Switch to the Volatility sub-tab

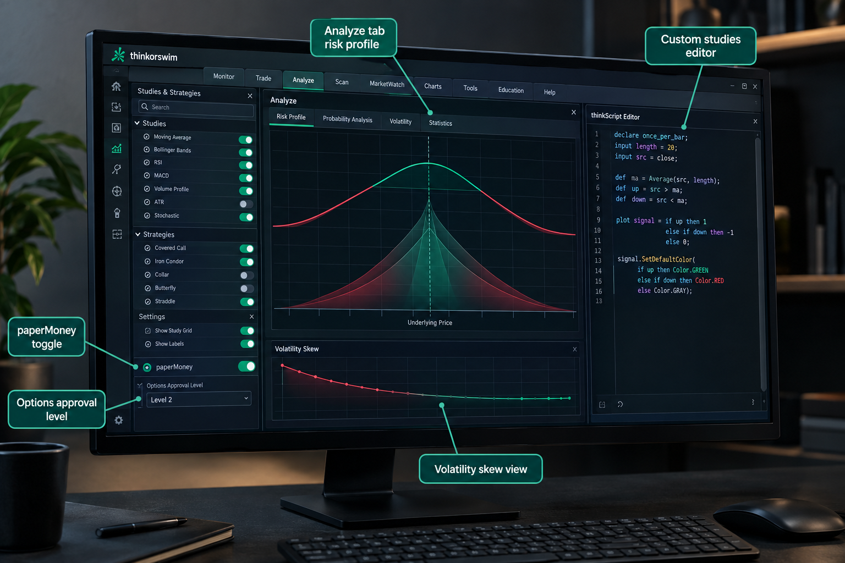400,122
